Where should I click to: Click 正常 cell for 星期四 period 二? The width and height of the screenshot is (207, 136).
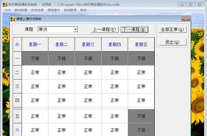click(114, 72)
